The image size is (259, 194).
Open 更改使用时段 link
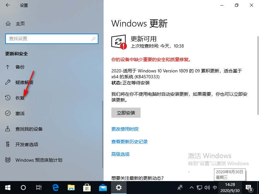click(125, 129)
